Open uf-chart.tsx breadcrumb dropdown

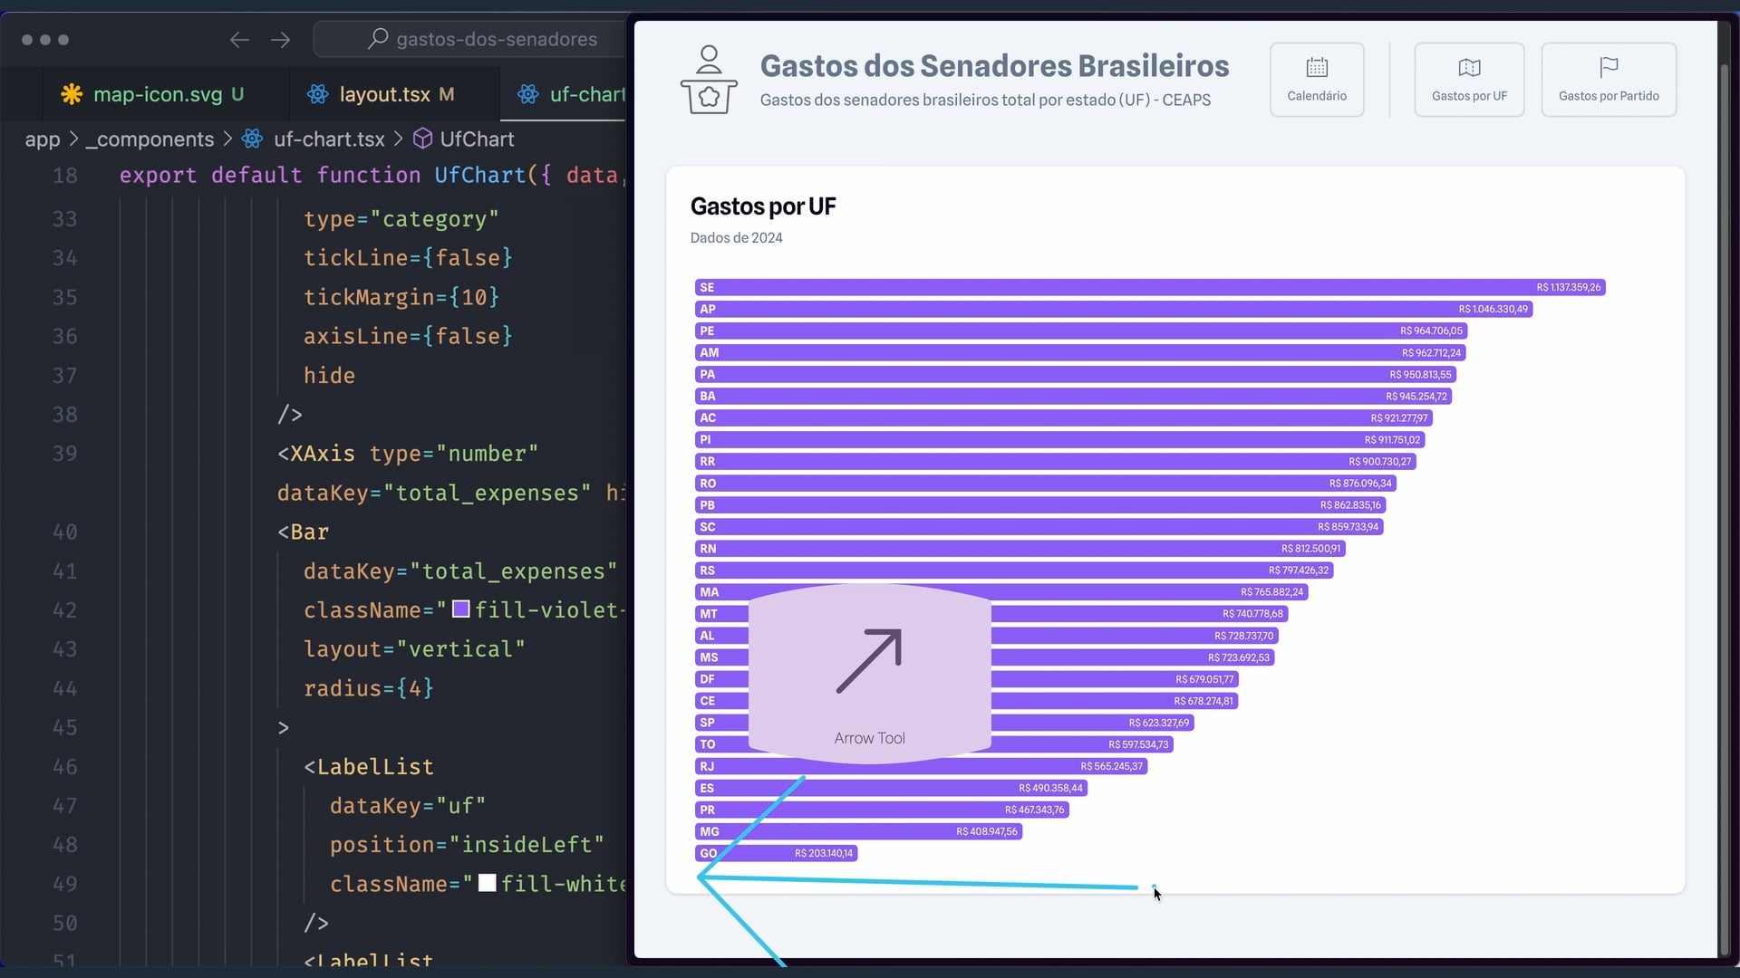pyautogui.click(x=329, y=139)
